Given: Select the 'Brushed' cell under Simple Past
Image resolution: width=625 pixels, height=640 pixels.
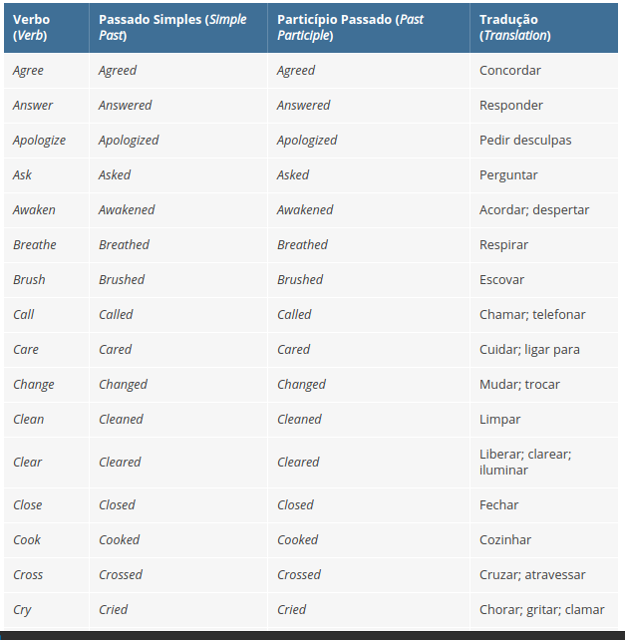Looking at the screenshot, I should tap(122, 280).
